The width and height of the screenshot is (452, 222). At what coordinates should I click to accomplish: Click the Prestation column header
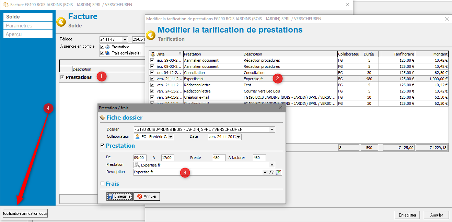point(213,54)
